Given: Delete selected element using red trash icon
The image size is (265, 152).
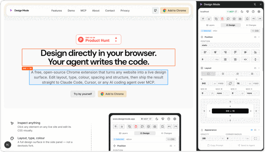Looking at the screenshot, I should tap(222, 19).
